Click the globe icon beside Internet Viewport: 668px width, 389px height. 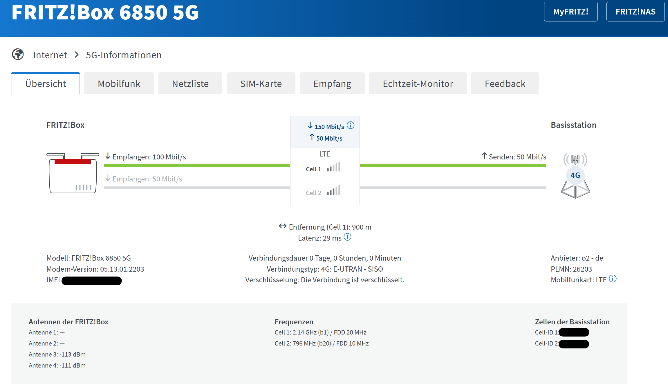click(18, 54)
